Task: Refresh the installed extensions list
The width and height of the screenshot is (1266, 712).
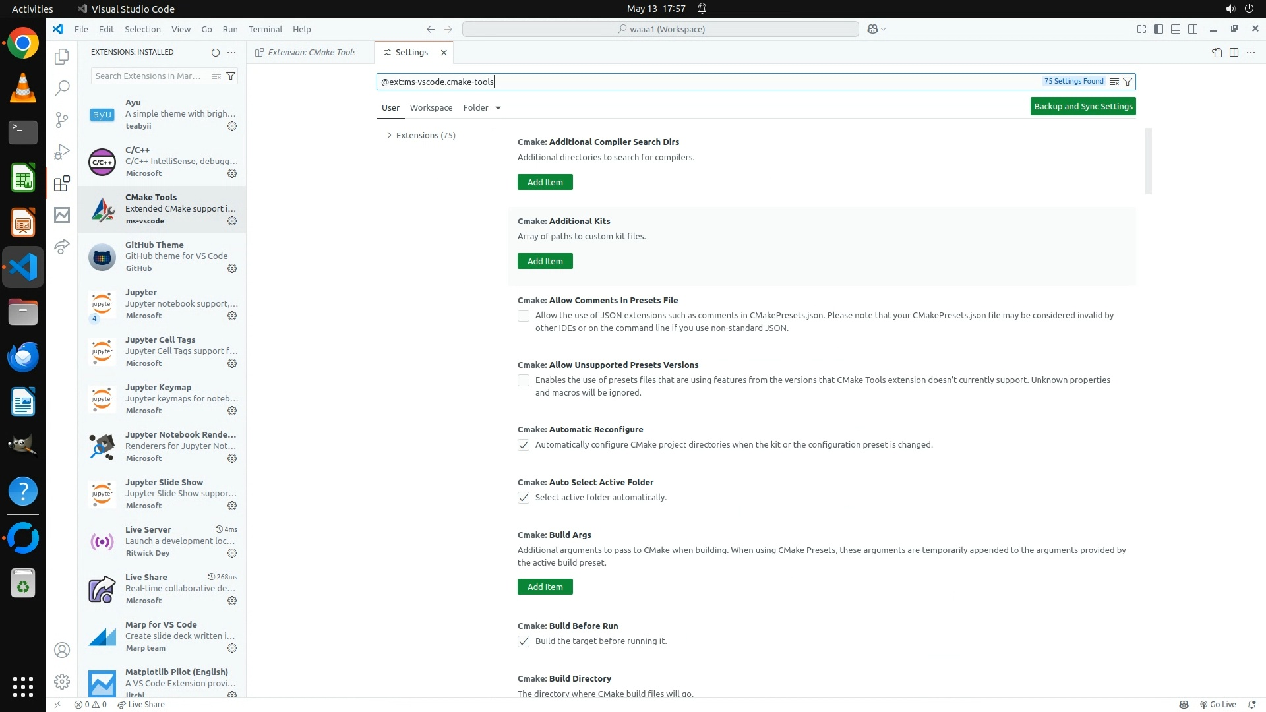Action: pyautogui.click(x=215, y=52)
